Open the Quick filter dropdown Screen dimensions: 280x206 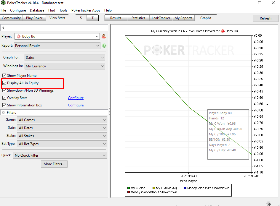[x=60, y=155]
